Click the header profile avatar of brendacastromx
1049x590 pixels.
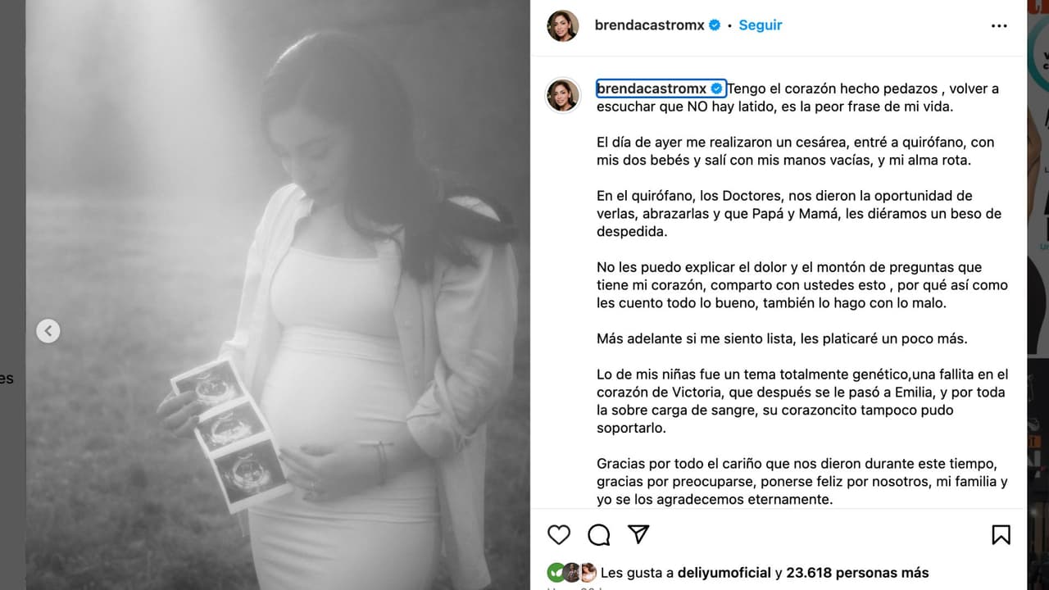tap(563, 26)
